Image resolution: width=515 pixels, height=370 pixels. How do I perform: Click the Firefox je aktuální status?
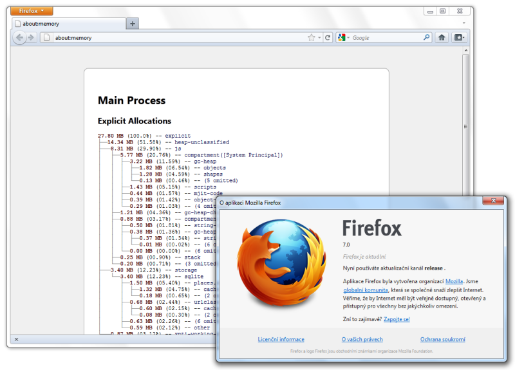364,256
